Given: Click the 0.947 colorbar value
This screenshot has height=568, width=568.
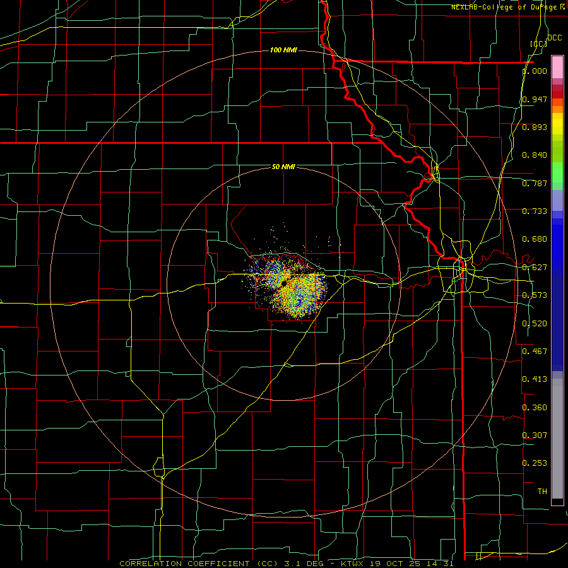Looking at the screenshot, I should point(535,99).
